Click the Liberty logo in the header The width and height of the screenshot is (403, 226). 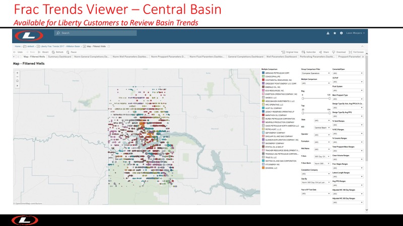tap(29, 36)
